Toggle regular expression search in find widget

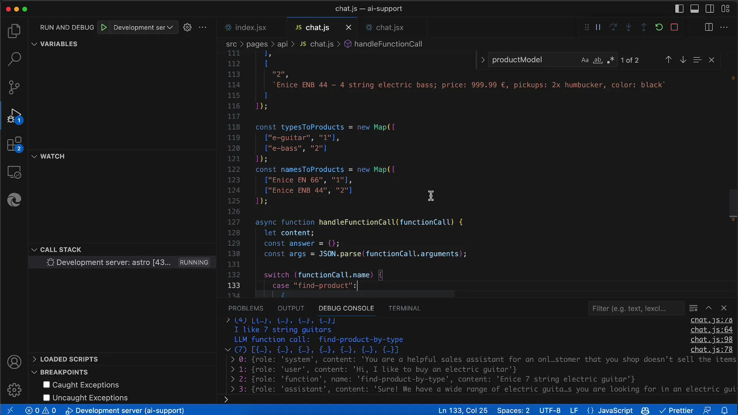tap(610, 60)
